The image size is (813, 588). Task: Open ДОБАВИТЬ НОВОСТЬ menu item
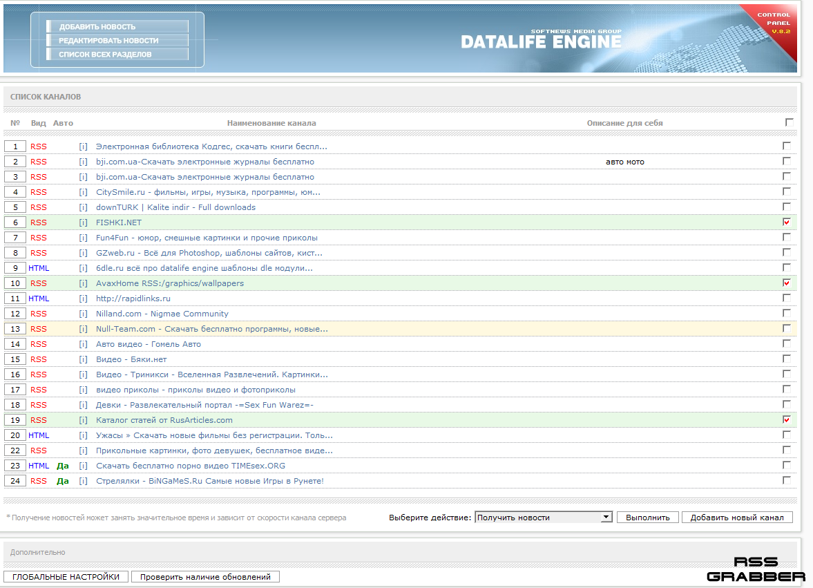pos(117,26)
